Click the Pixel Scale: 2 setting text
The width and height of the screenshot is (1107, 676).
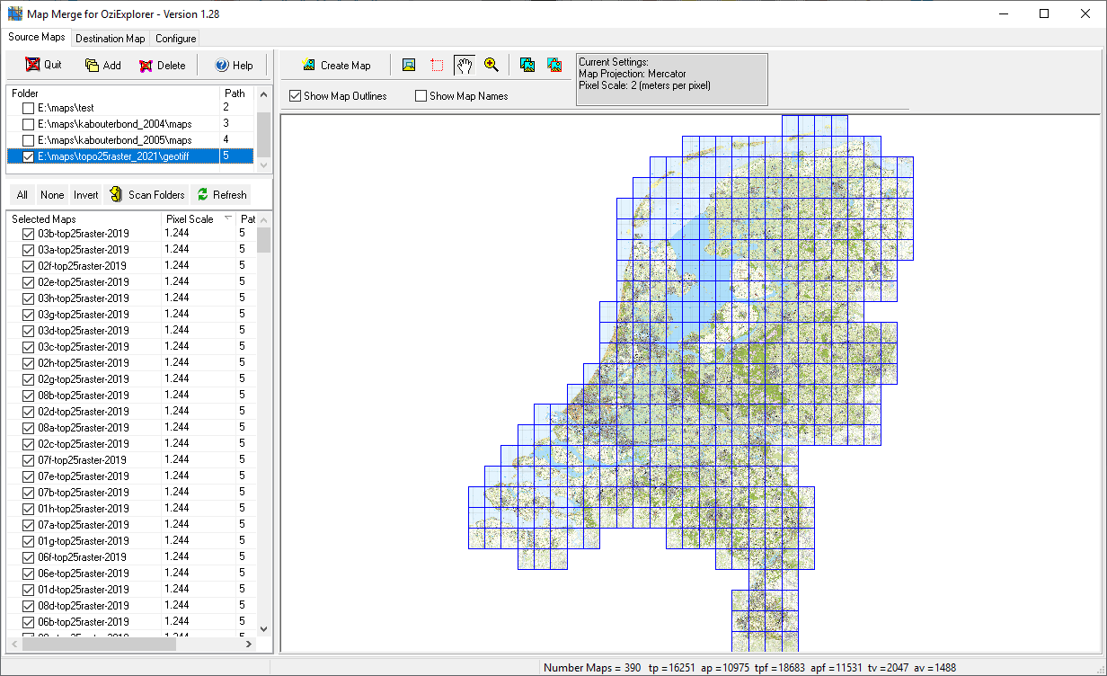tap(644, 85)
